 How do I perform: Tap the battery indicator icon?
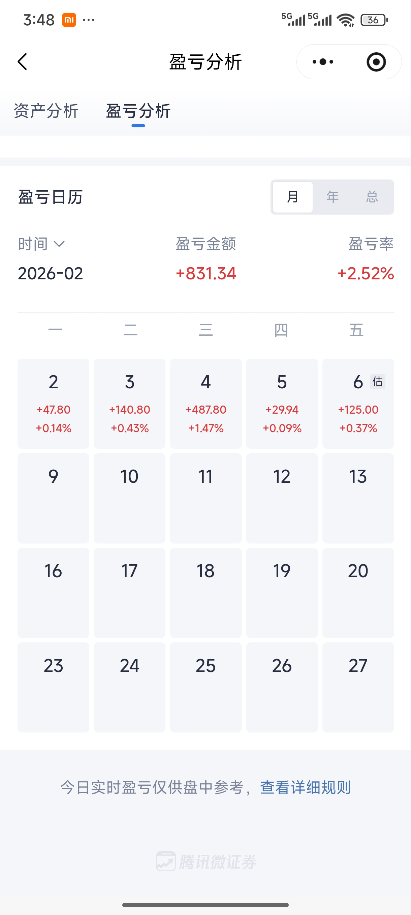click(x=374, y=20)
